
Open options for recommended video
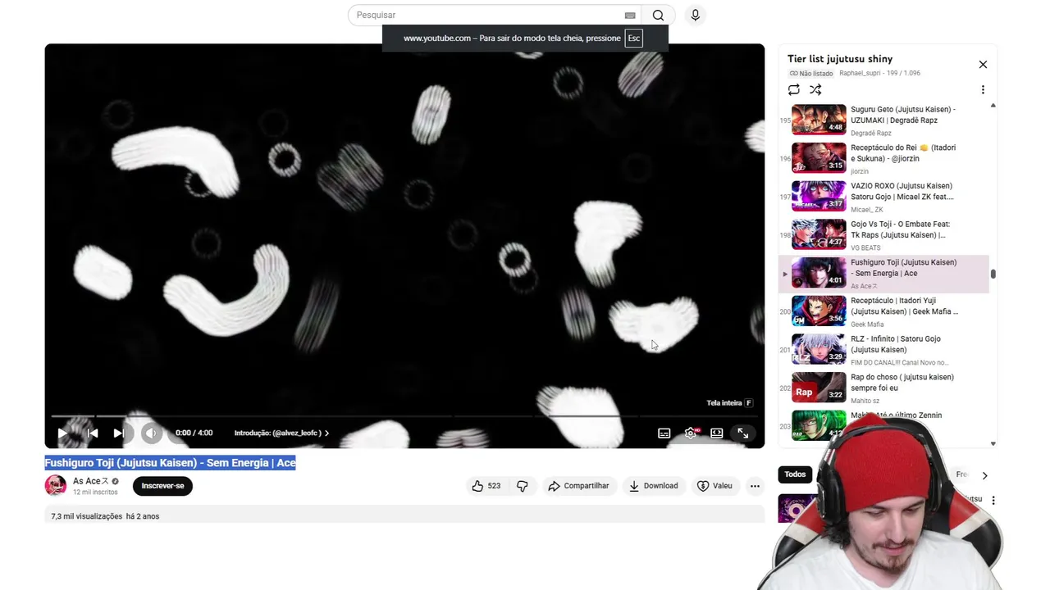click(993, 500)
